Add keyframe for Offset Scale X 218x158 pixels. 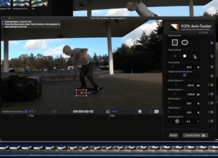pyautogui.click(x=209, y=103)
